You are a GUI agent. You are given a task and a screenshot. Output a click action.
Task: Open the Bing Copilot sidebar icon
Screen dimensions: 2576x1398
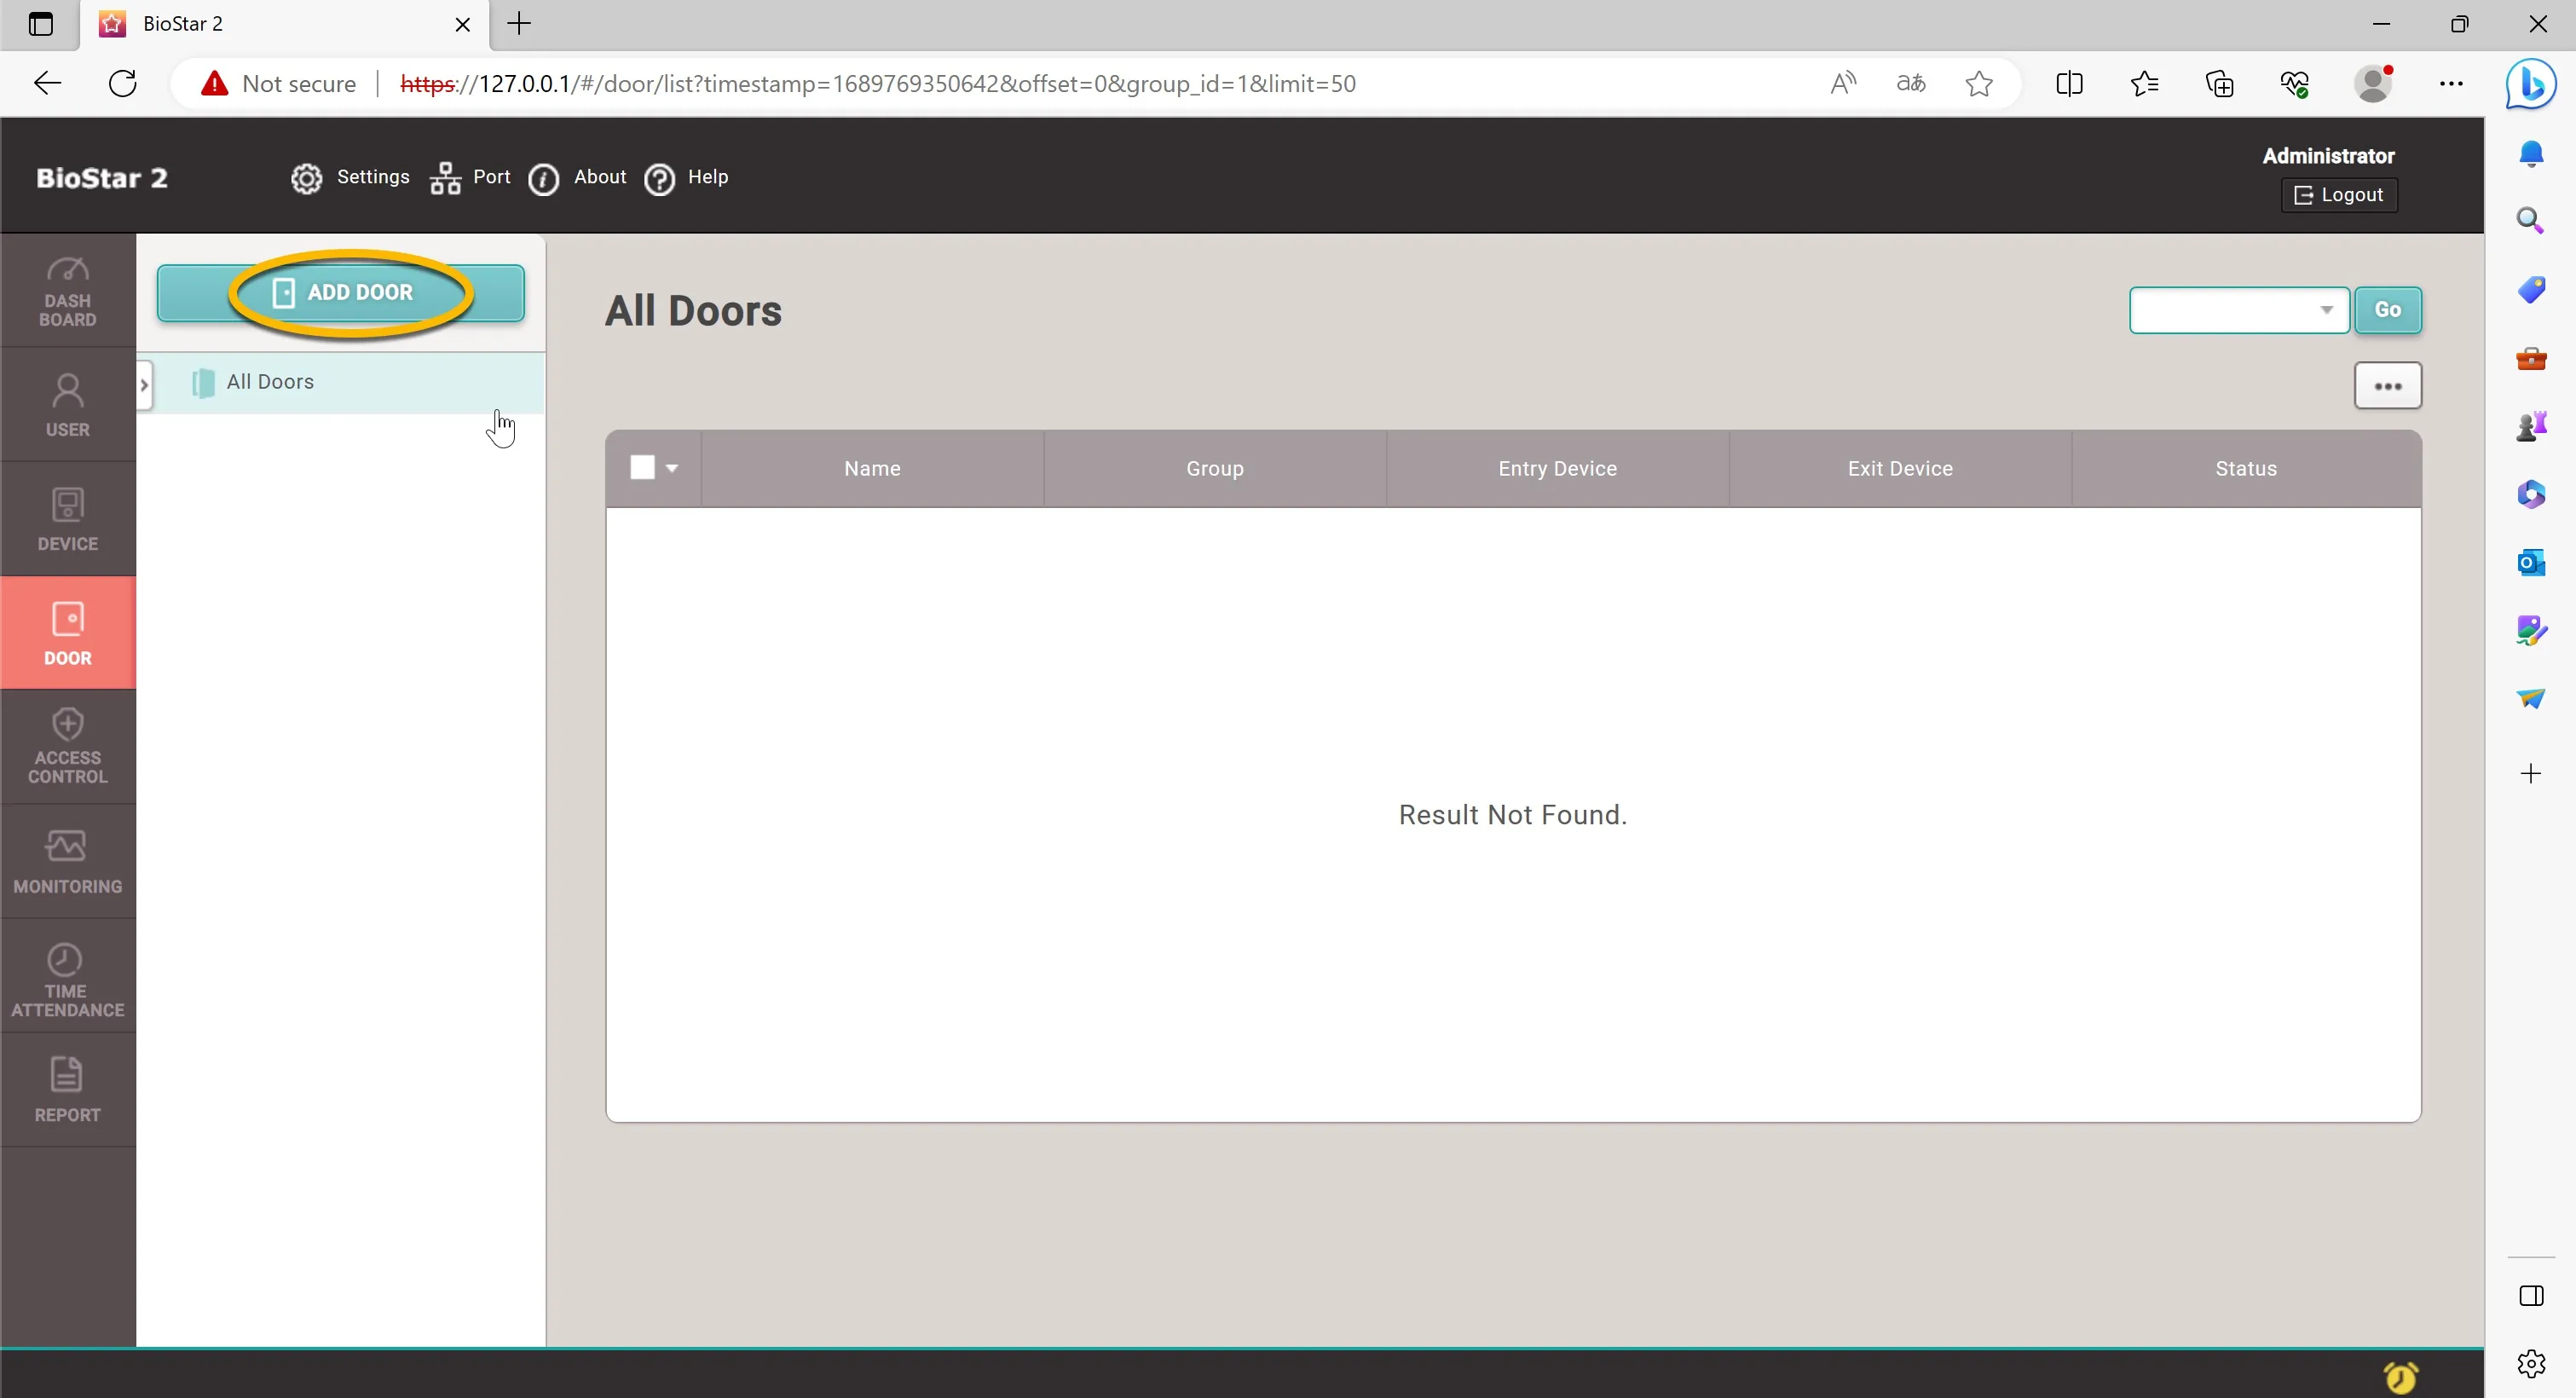pyautogui.click(x=2531, y=83)
